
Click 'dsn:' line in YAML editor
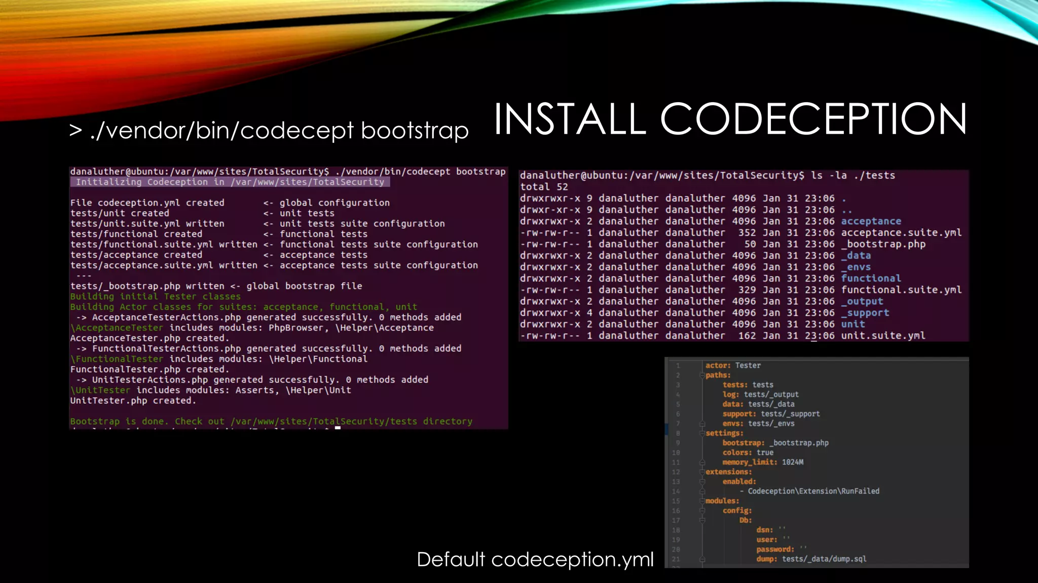click(x=771, y=530)
